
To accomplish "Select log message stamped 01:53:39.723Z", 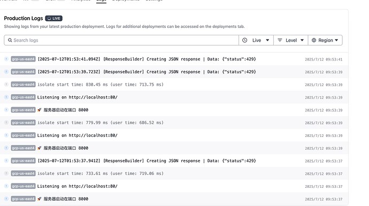I will (147, 72).
